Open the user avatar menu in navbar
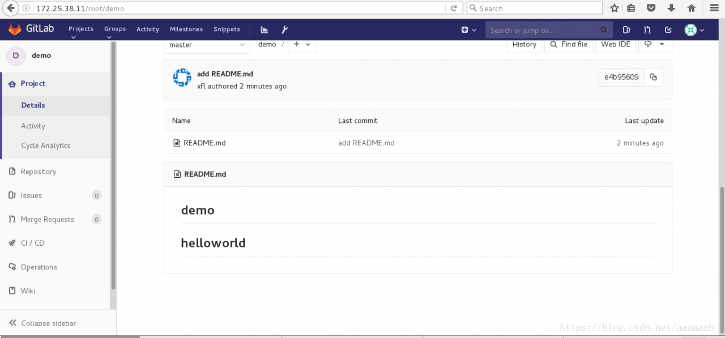The width and height of the screenshot is (725, 338). (694, 30)
